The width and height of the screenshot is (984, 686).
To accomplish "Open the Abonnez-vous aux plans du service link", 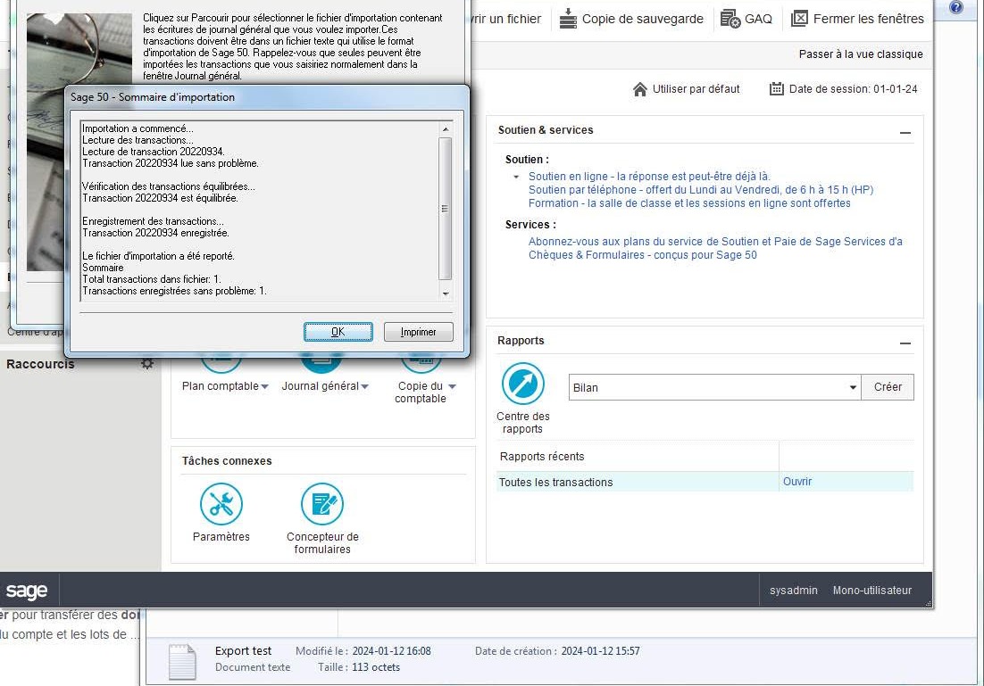I will click(x=715, y=242).
